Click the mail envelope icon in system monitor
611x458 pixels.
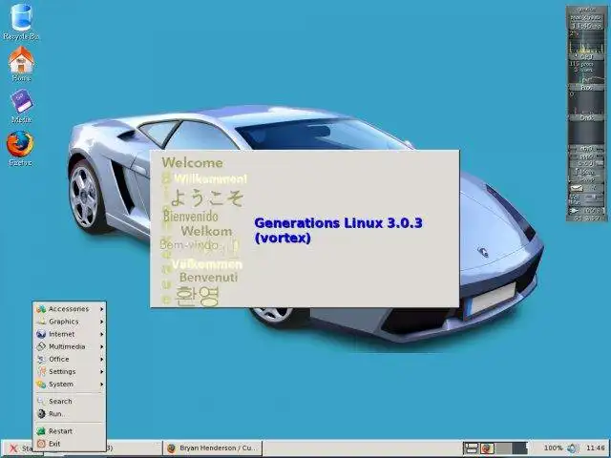pyautogui.click(x=577, y=189)
